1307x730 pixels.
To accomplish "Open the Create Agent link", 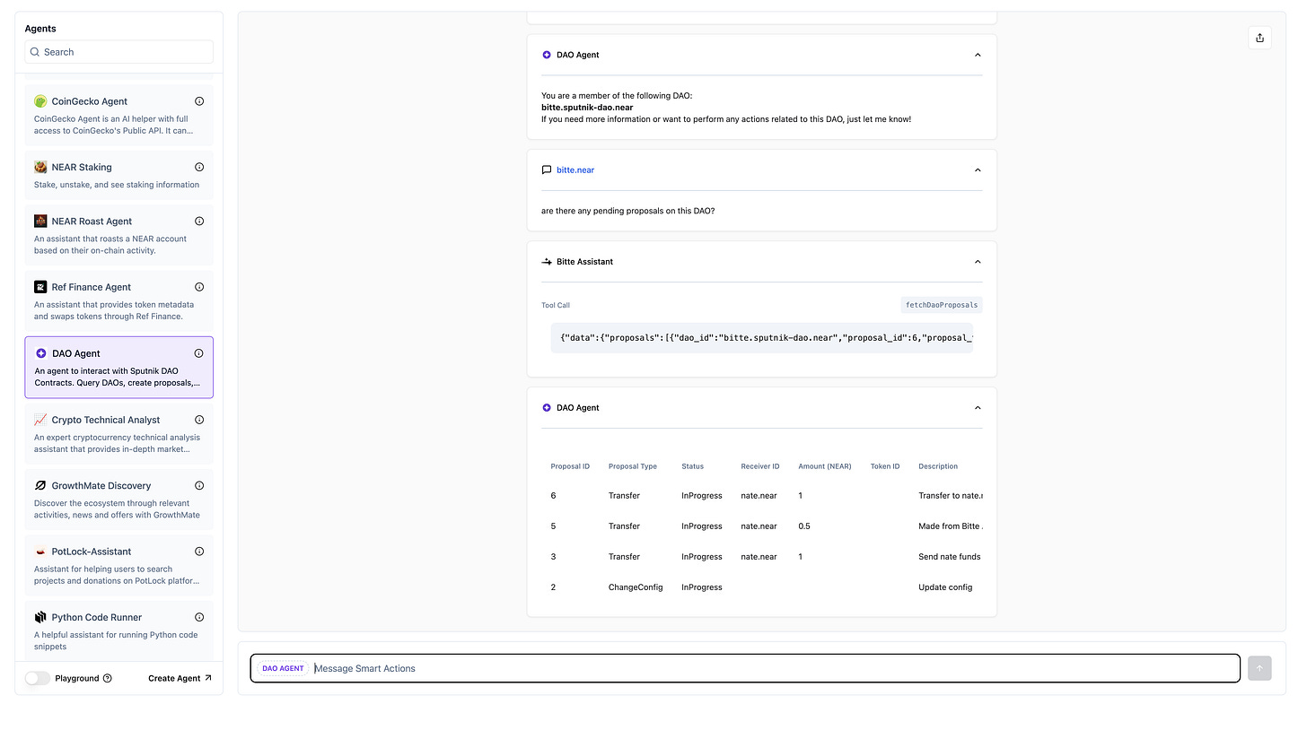I will click(180, 678).
